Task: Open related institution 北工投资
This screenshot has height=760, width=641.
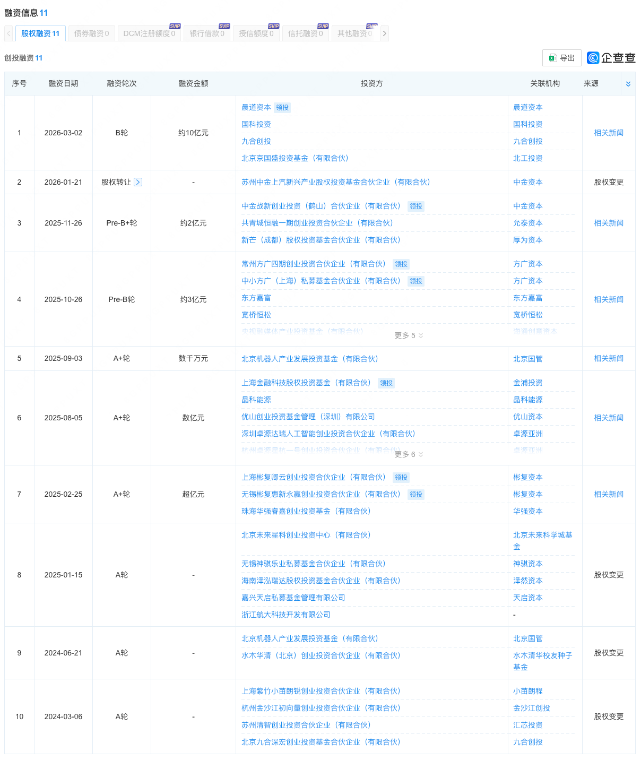Action: 528,158
